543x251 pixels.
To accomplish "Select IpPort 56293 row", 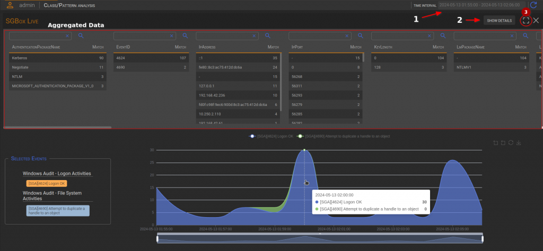I will pos(326,95).
